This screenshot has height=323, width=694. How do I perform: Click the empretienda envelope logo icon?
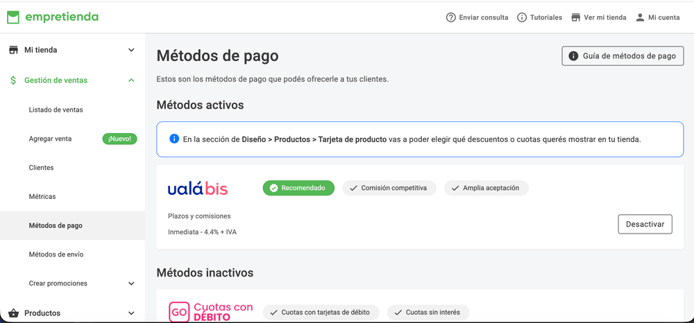click(13, 17)
